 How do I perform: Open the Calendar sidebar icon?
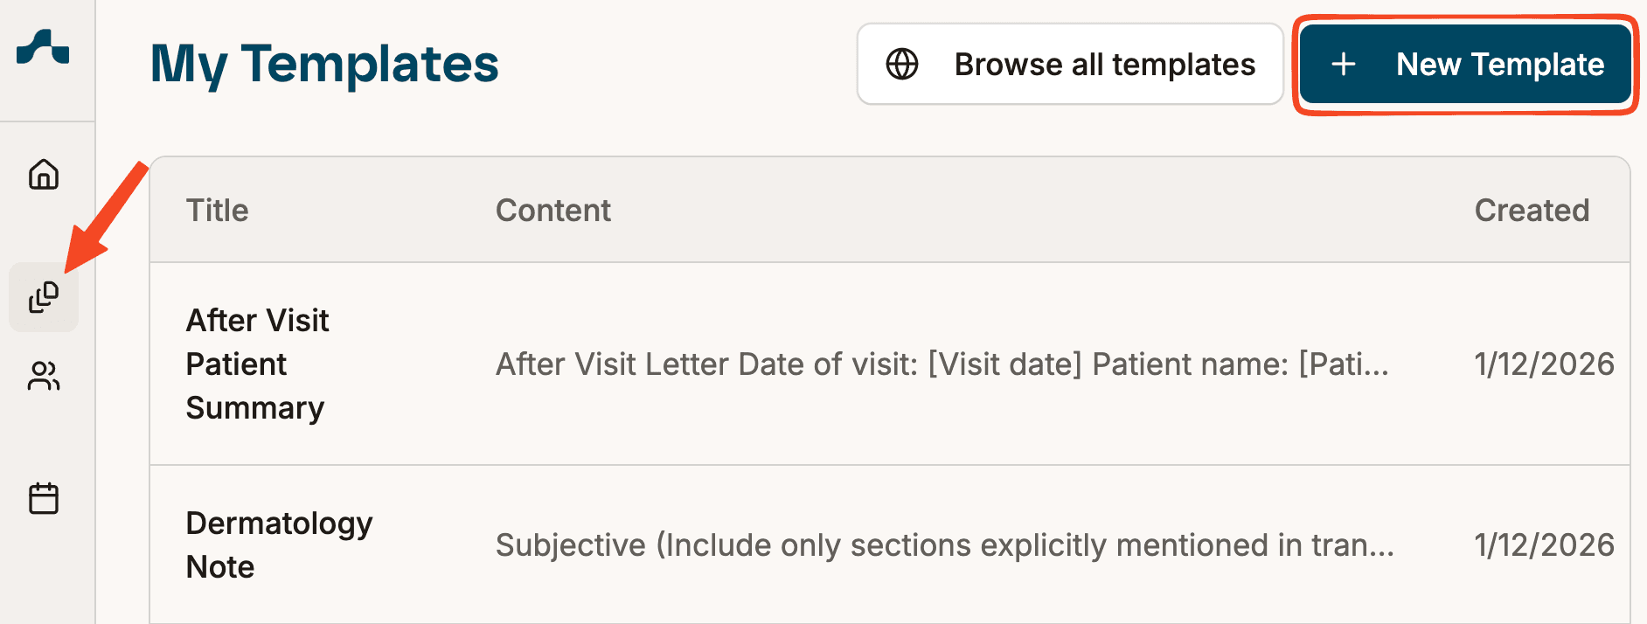(44, 498)
